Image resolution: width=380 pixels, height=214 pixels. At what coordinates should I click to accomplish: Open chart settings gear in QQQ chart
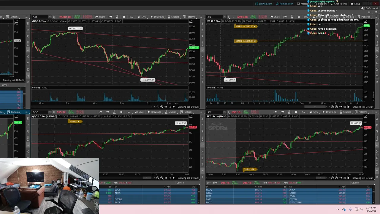click(121, 112)
